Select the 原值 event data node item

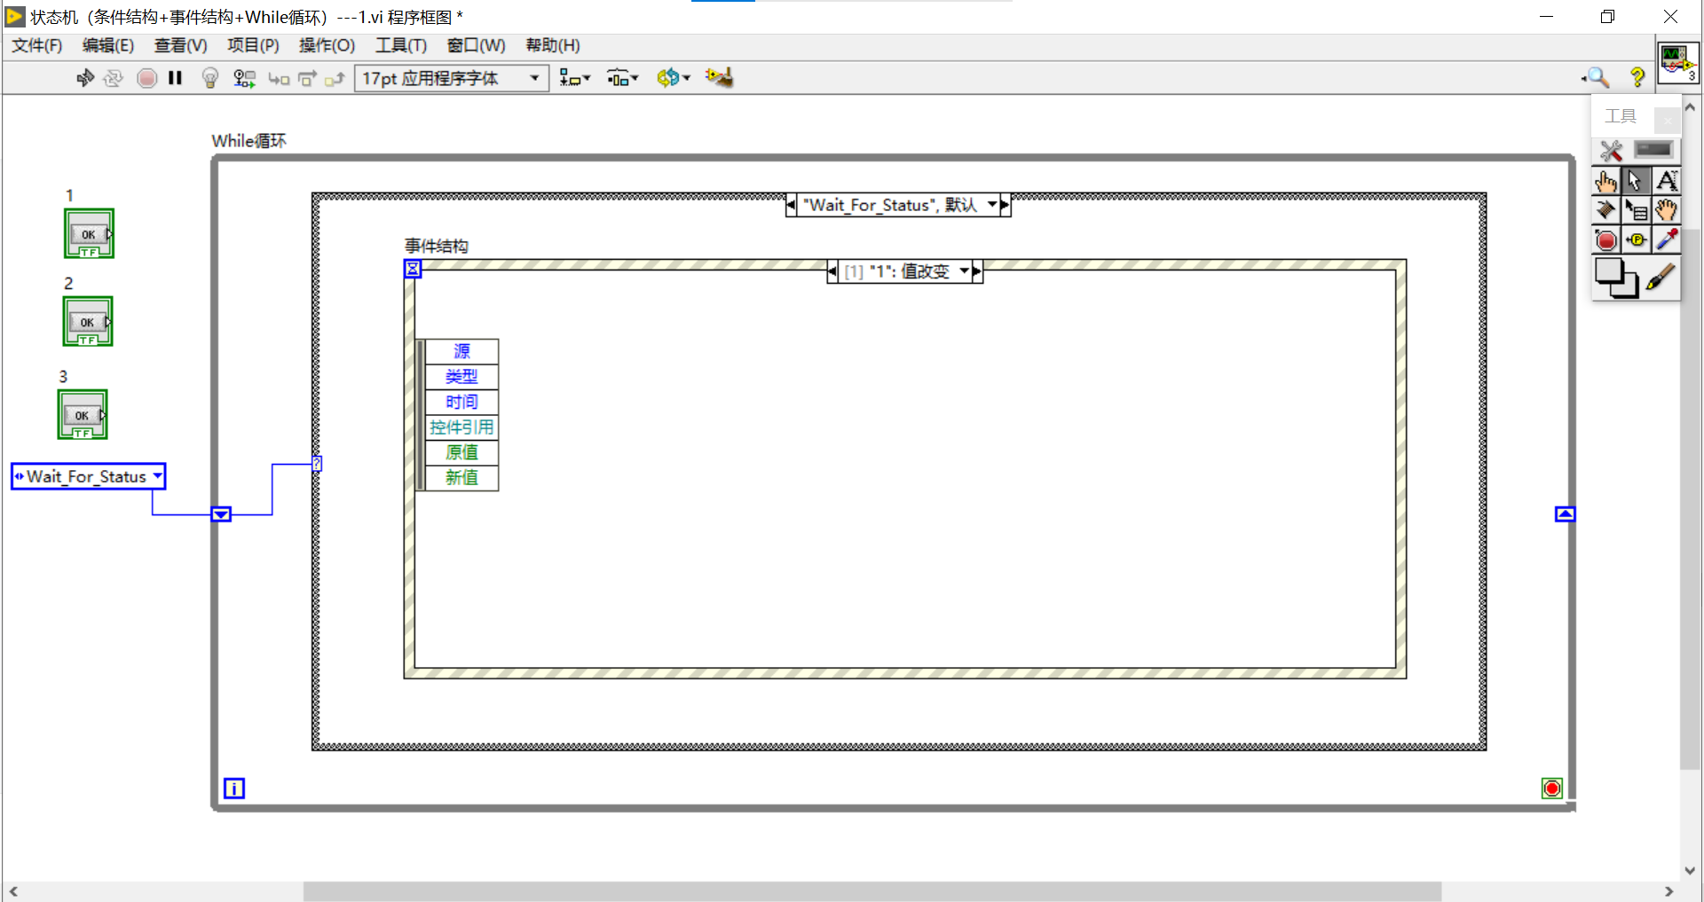click(461, 452)
